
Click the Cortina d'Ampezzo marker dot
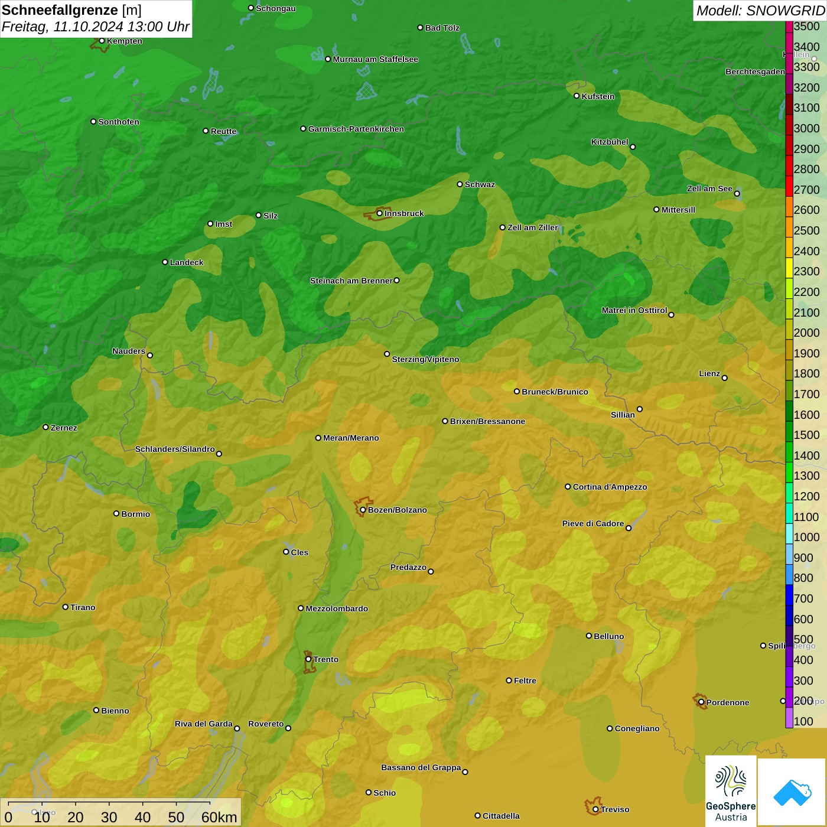(568, 487)
